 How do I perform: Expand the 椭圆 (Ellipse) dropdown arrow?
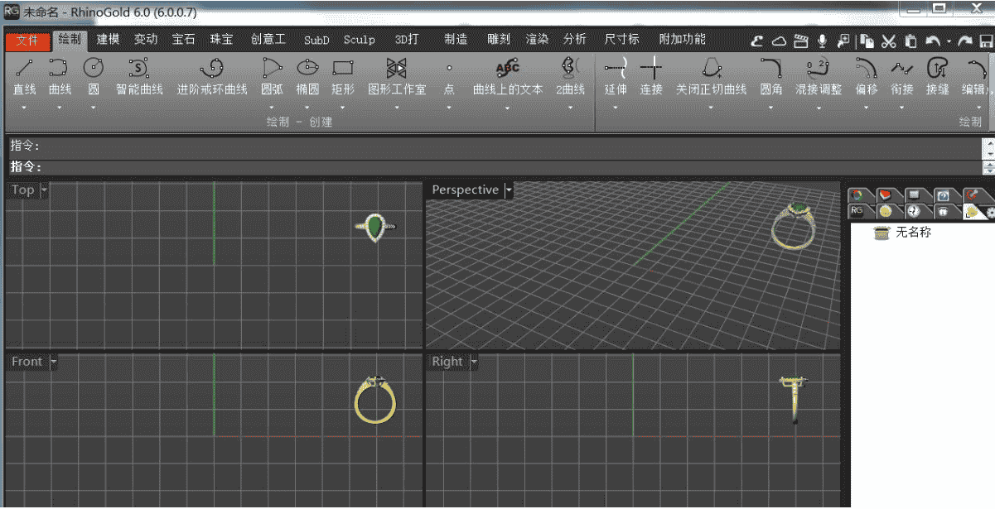point(307,108)
